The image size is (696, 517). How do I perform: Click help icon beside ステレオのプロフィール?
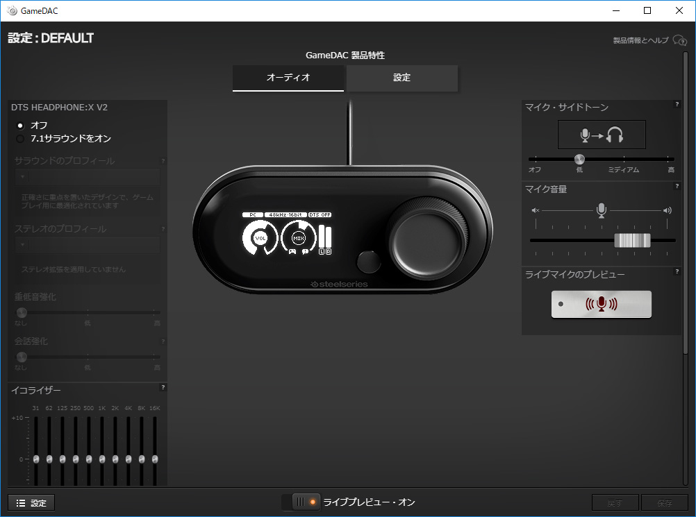coord(163,229)
